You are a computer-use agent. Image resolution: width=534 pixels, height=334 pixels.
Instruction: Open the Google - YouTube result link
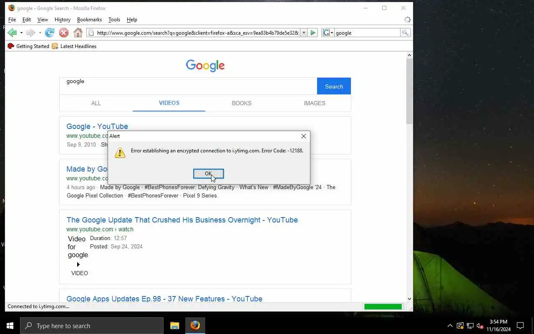97,127
